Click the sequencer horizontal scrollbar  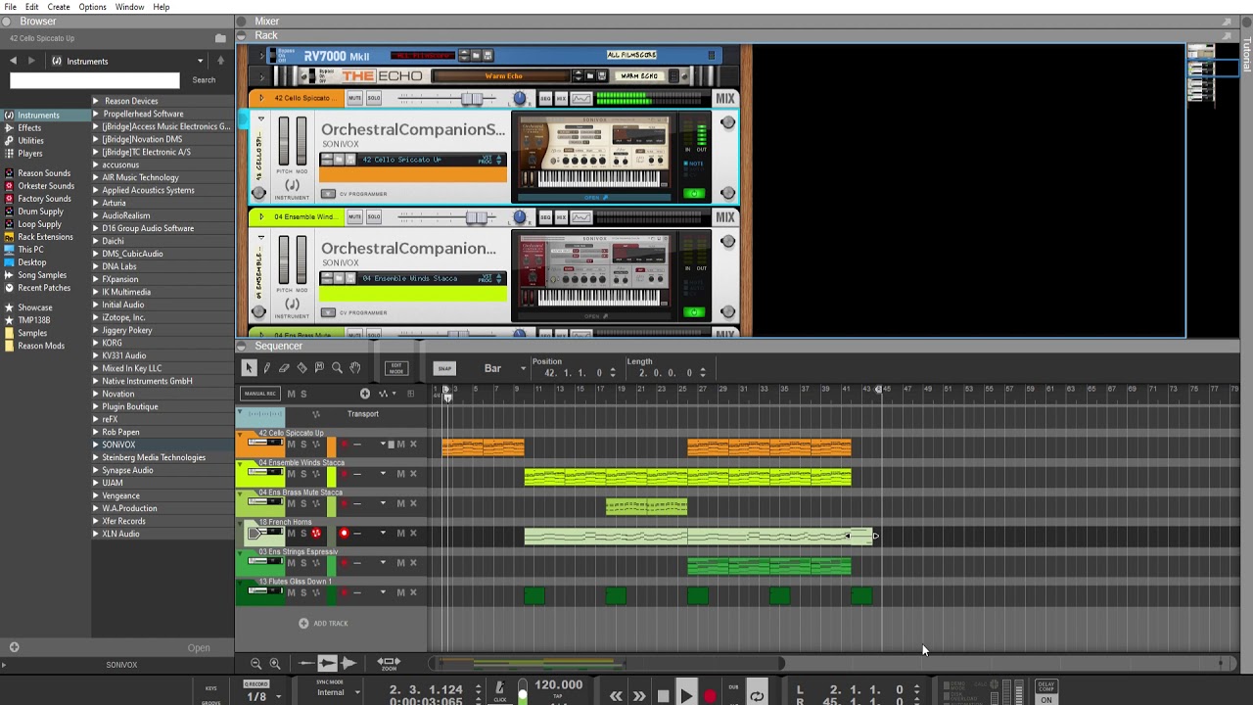click(607, 663)
